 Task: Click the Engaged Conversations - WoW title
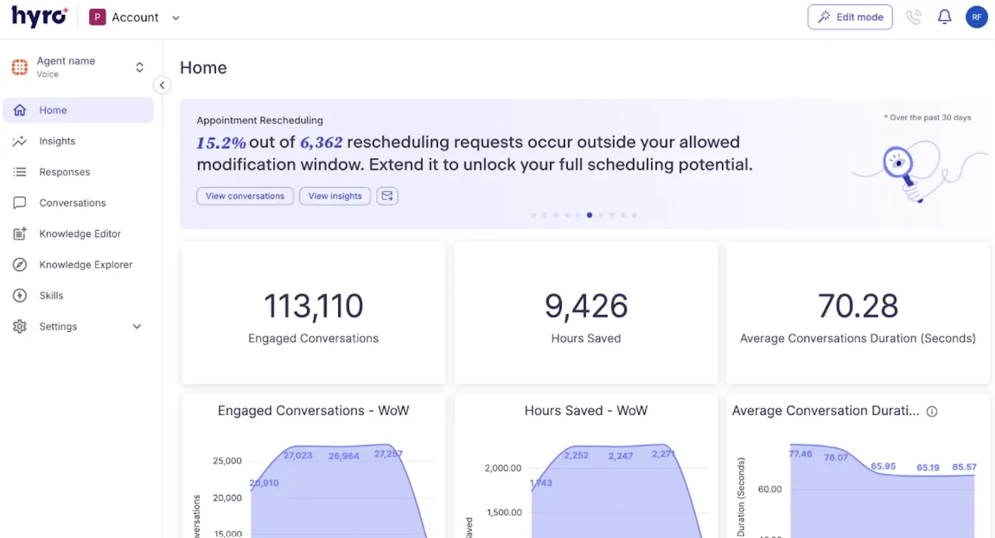point(313,410)
